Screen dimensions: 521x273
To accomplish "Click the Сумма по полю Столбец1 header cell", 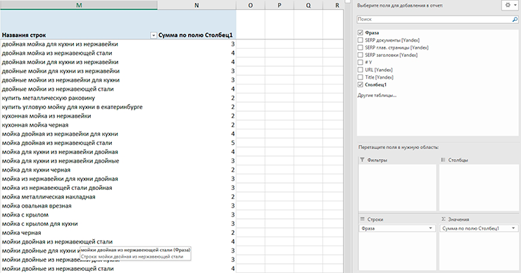I will pyautogui.click(x=196, y=35).
